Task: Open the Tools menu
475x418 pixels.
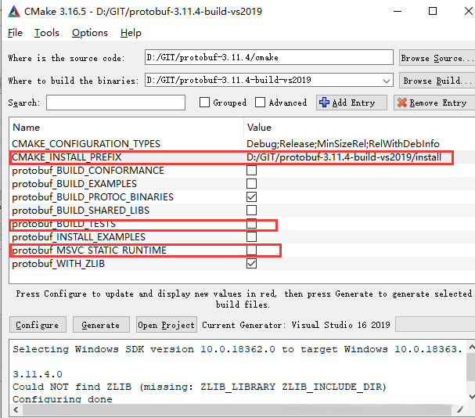Action: coord(47,33)
